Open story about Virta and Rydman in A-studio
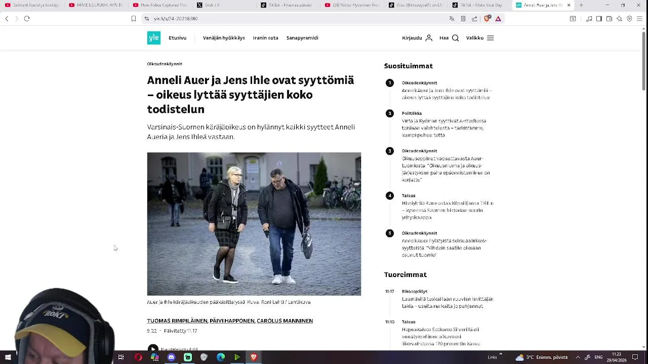 [x=444, y=128]
